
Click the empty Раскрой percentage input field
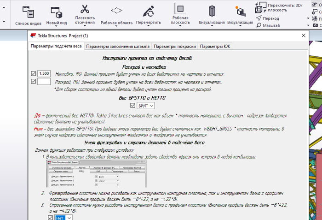(44, 81)
